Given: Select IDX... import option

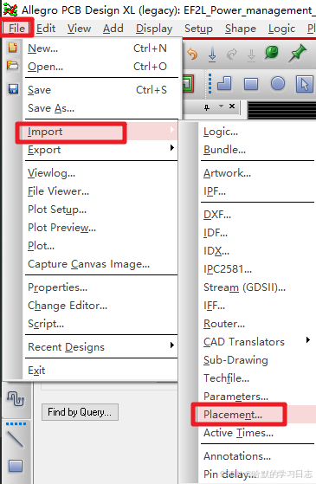Looking at the screenshot, I should [x=257, y=251].
